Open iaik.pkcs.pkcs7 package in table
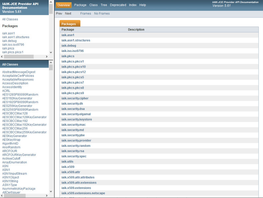The width and height of the screenshot is (263, 198). coord(73,82)
